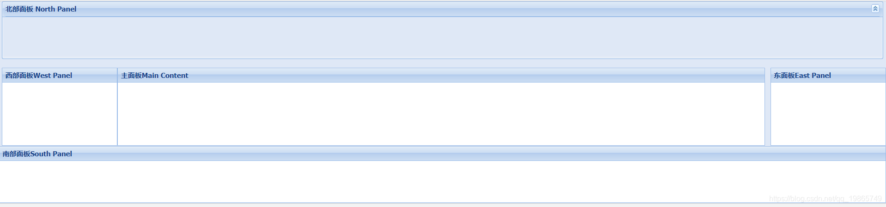Click the 北部面板 North Panel title text
This screenshot has width=886, height=207.
[x=41, y=9]
